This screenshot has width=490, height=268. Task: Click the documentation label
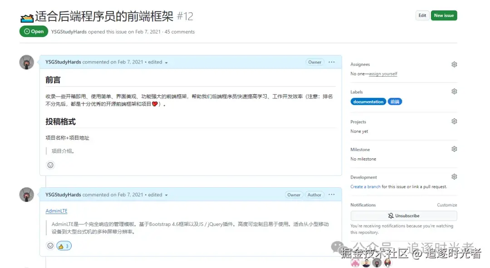(x=368, y=102)
